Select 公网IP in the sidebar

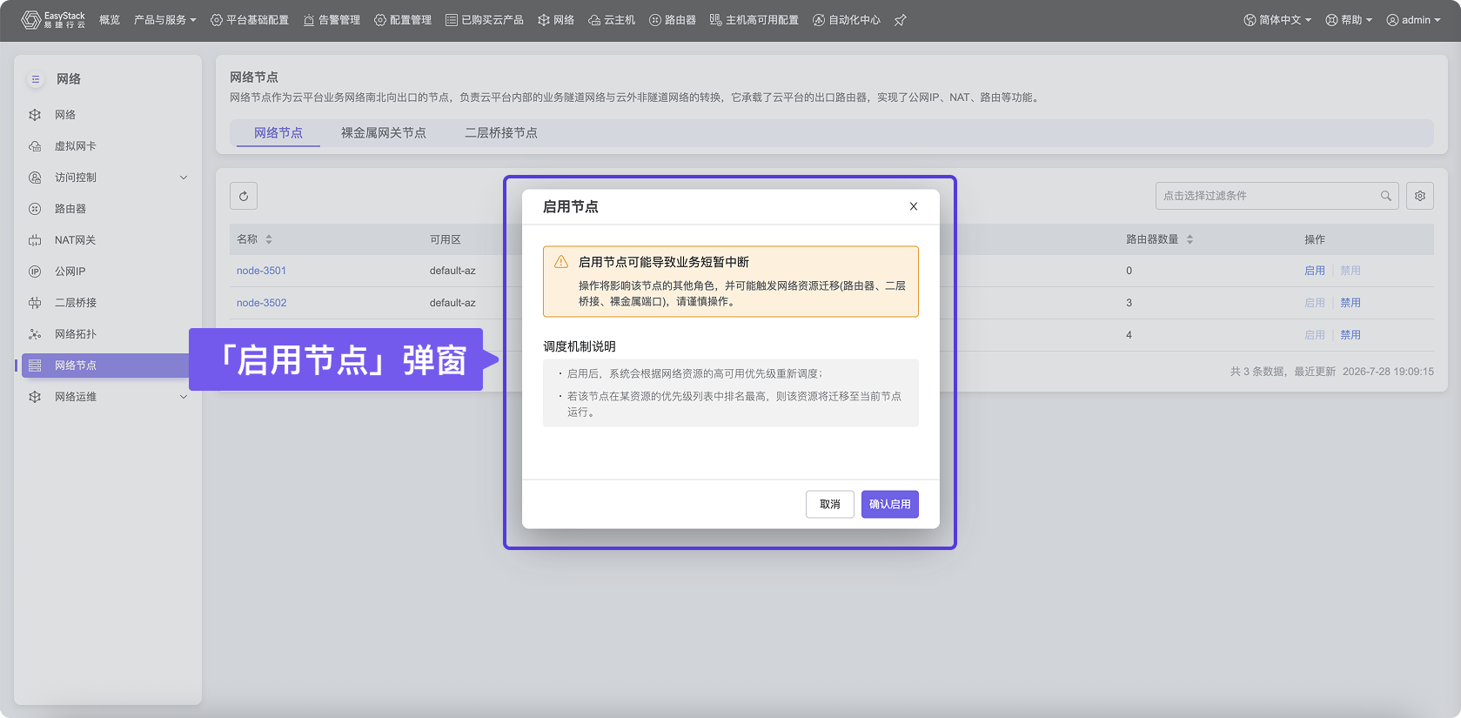tap(108, 272)
